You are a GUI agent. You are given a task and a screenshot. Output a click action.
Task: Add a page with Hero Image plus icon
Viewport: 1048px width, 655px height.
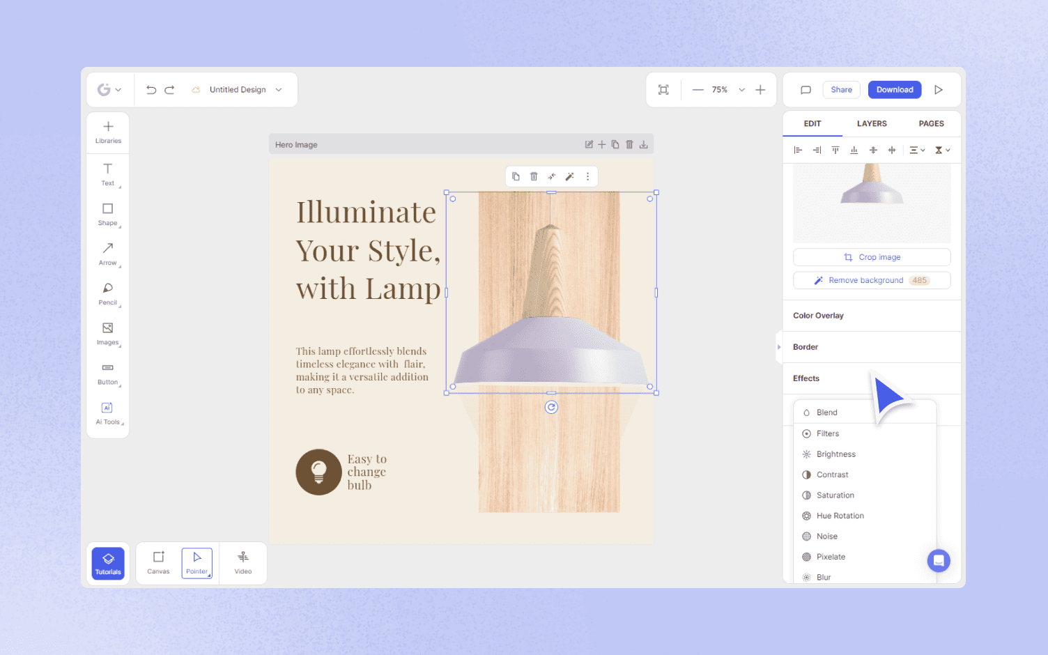[x=602, y=145]
